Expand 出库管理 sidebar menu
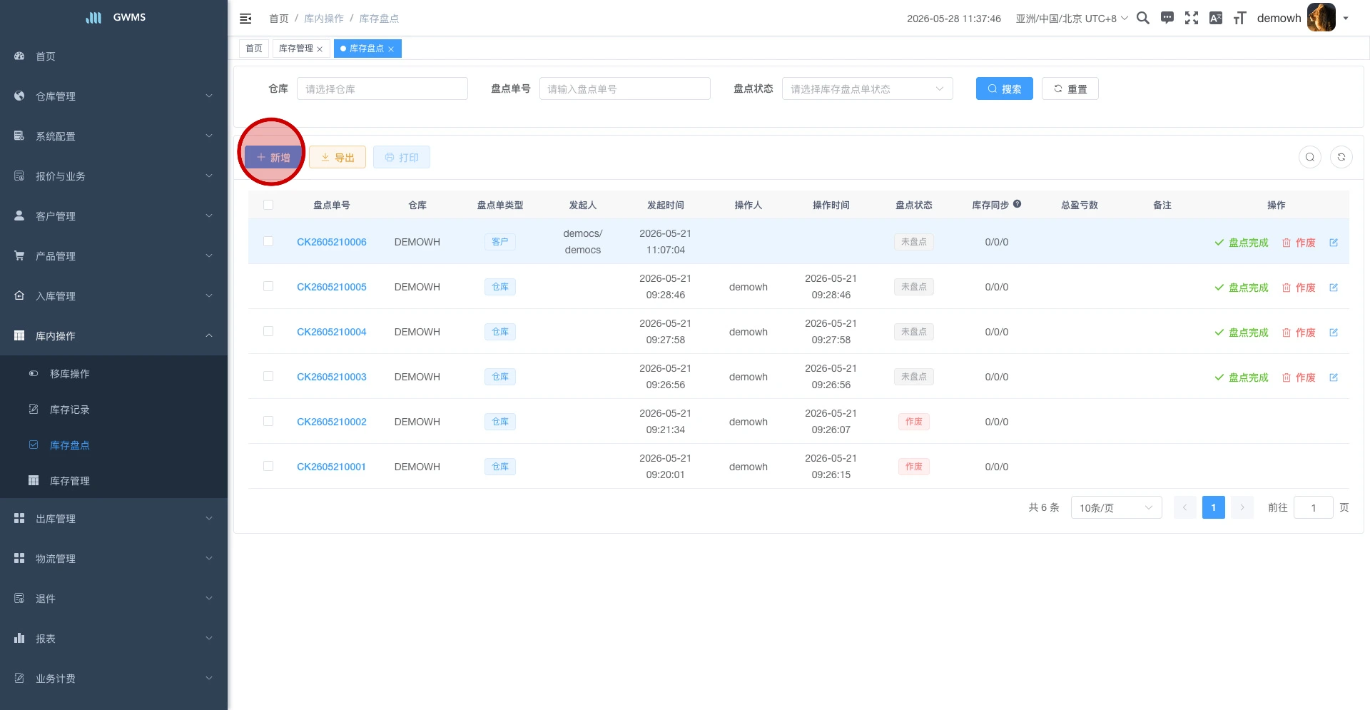Screen dimensions: 1370x710 click(x=114, y=519)
